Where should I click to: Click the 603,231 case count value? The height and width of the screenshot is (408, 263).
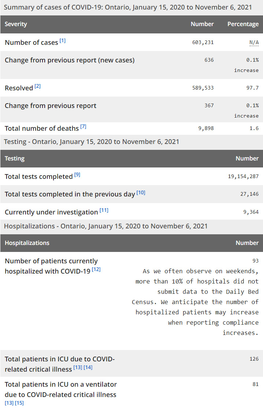click(203, 43)
